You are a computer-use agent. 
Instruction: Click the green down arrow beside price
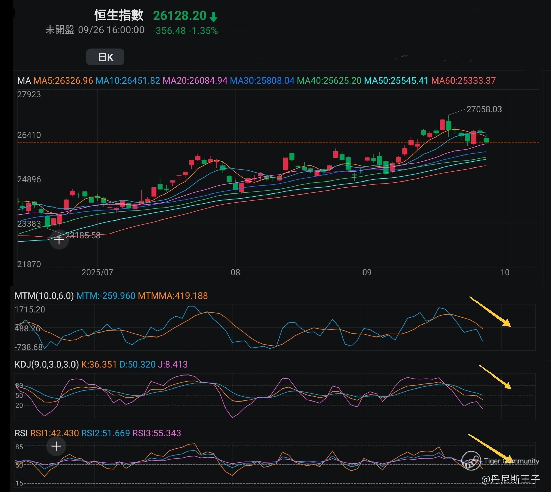click(214, 17)
